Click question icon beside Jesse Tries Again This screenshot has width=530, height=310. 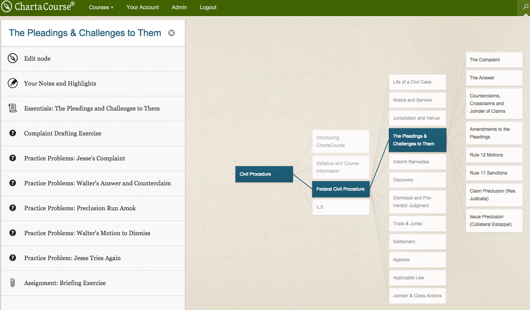13,258
